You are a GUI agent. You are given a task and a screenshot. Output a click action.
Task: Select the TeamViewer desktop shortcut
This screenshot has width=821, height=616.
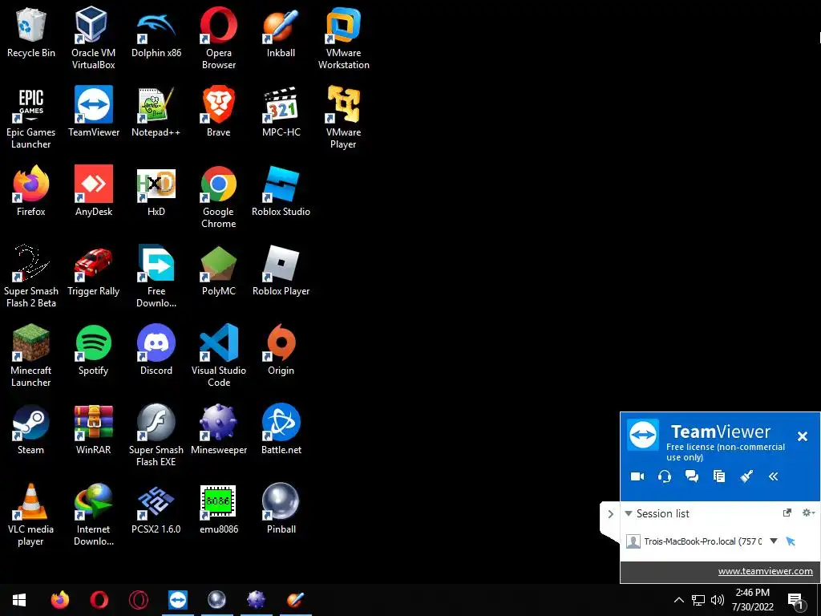pyautogui.click(x=94, y=112)
